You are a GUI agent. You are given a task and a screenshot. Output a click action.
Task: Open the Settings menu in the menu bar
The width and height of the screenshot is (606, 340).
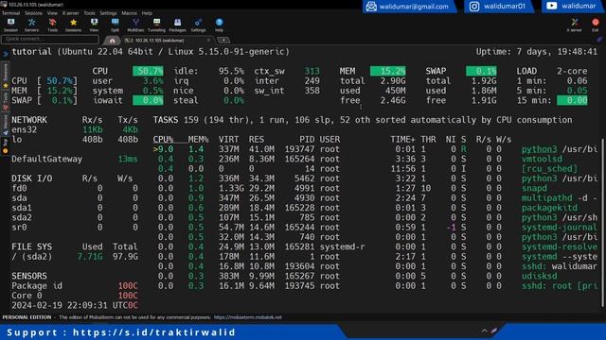point(108,13)
